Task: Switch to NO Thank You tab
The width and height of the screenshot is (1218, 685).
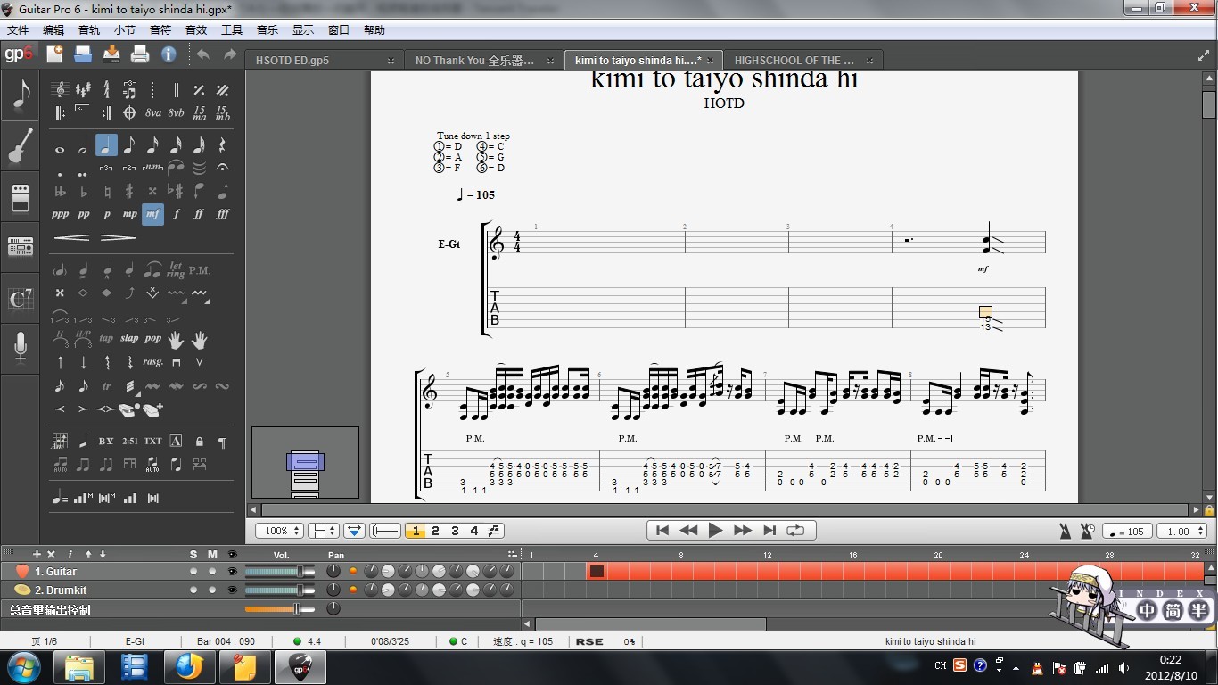Action: (484, 61)
